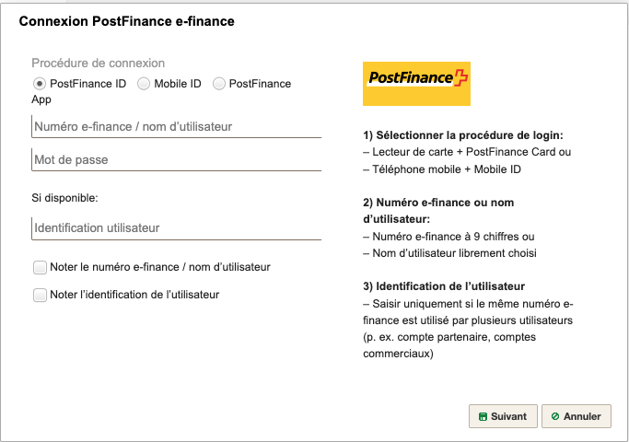This screenshot has height=442, width=629.
Task: Select the PostFinance ID radio button
Action: [x=40, y=84]
